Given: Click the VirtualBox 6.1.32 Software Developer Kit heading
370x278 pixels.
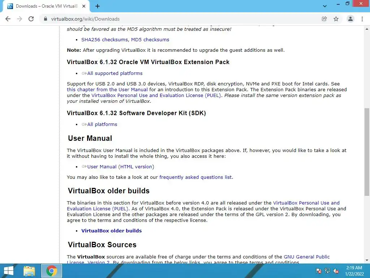Looking at the screenshot, I should tap(136, 113).
